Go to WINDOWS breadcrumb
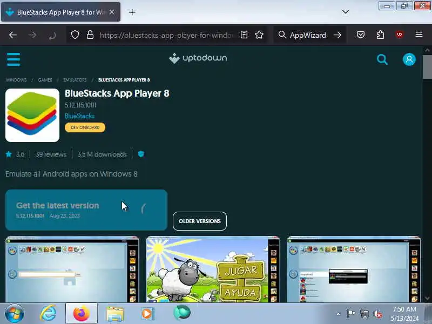 pyautogui.click(x=16, y=80)
